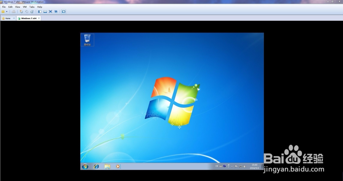
Task: Select the Recycle Bin desktop icon
Action: pyautogui.click(x=87, y=40)
